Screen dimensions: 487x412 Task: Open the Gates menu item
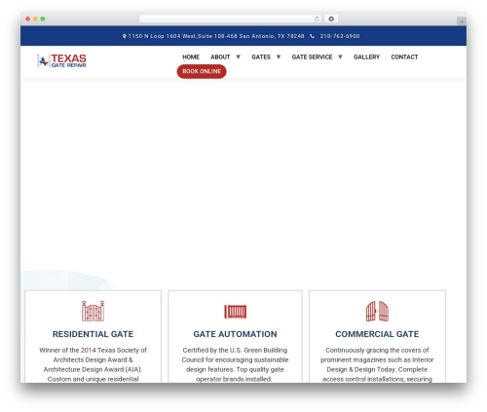click(261, 57)
